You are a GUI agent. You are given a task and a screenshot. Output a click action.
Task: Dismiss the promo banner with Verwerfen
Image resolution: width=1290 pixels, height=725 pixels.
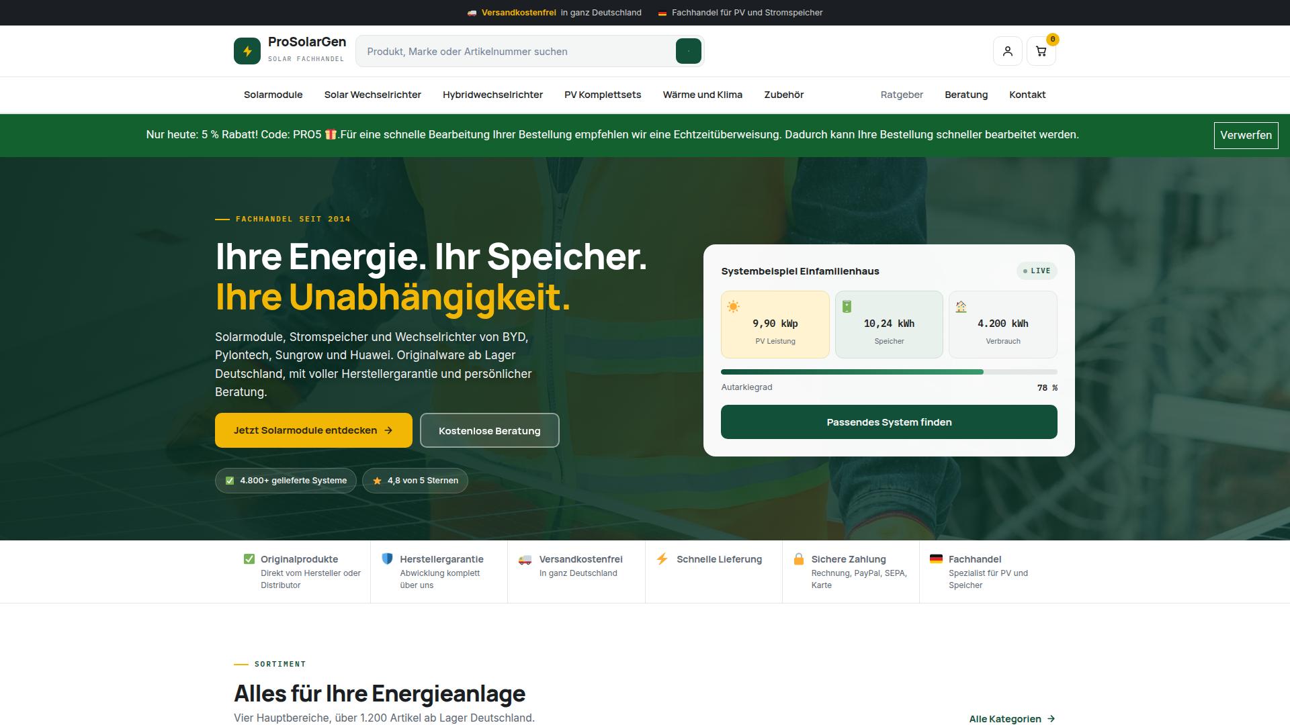1246,135
